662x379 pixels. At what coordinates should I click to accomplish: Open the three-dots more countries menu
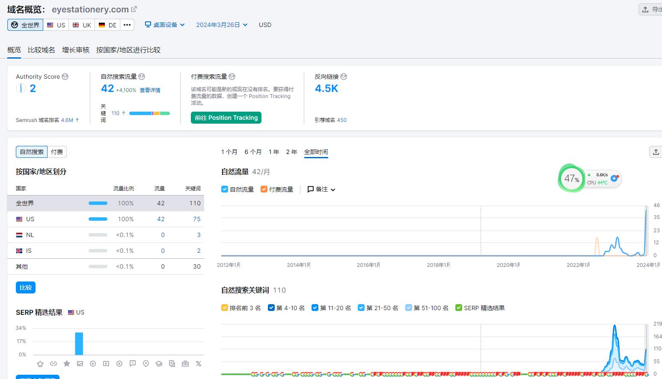click(127, 25)
